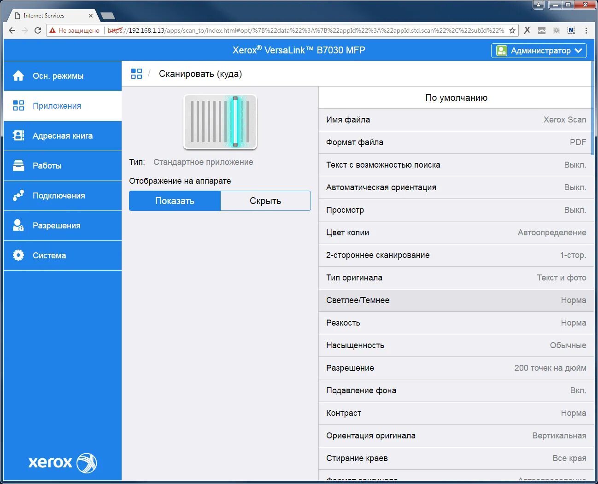
Task: Open Подключения section
Action: point(63,196)
